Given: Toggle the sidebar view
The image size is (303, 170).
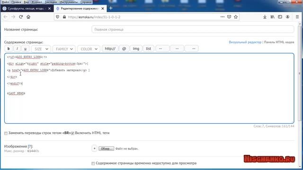Looking at the screenshot, I should (x=280, y=17).
